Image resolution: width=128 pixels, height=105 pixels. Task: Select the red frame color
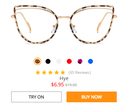pyautogui.click(x=69, y=61)
